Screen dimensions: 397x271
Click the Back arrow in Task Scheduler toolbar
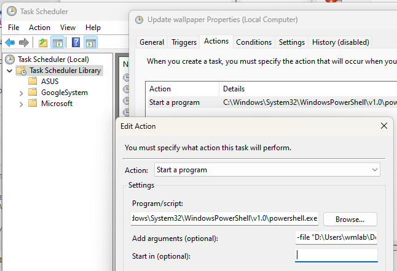click(10, 42)
